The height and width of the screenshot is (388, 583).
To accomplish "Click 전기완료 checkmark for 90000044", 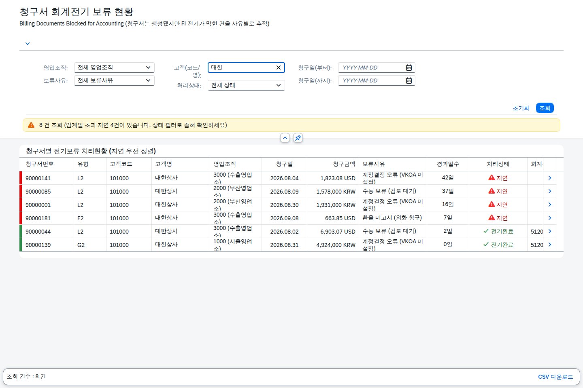I will point(486,231).
